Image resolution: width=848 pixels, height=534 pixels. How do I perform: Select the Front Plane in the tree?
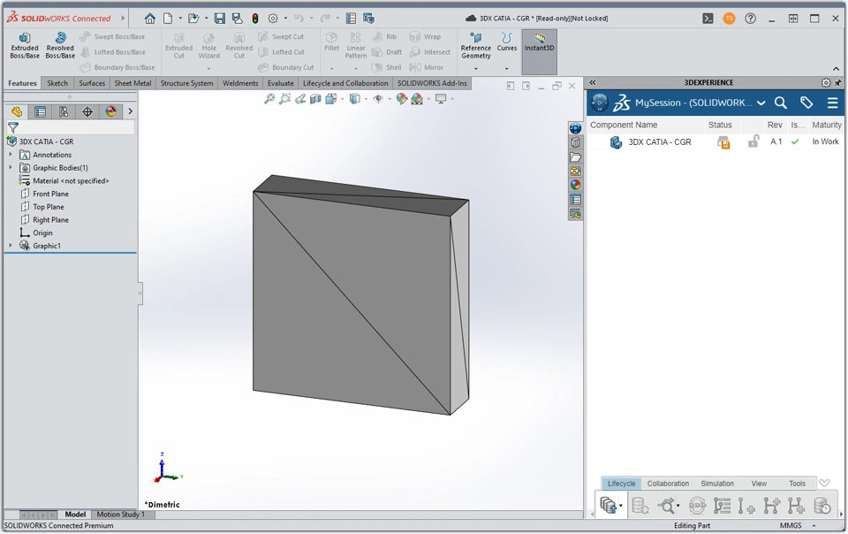pos(51,194)
